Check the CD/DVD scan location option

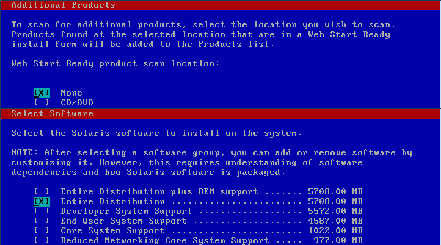pyautogui.click(x=42, y=102)
